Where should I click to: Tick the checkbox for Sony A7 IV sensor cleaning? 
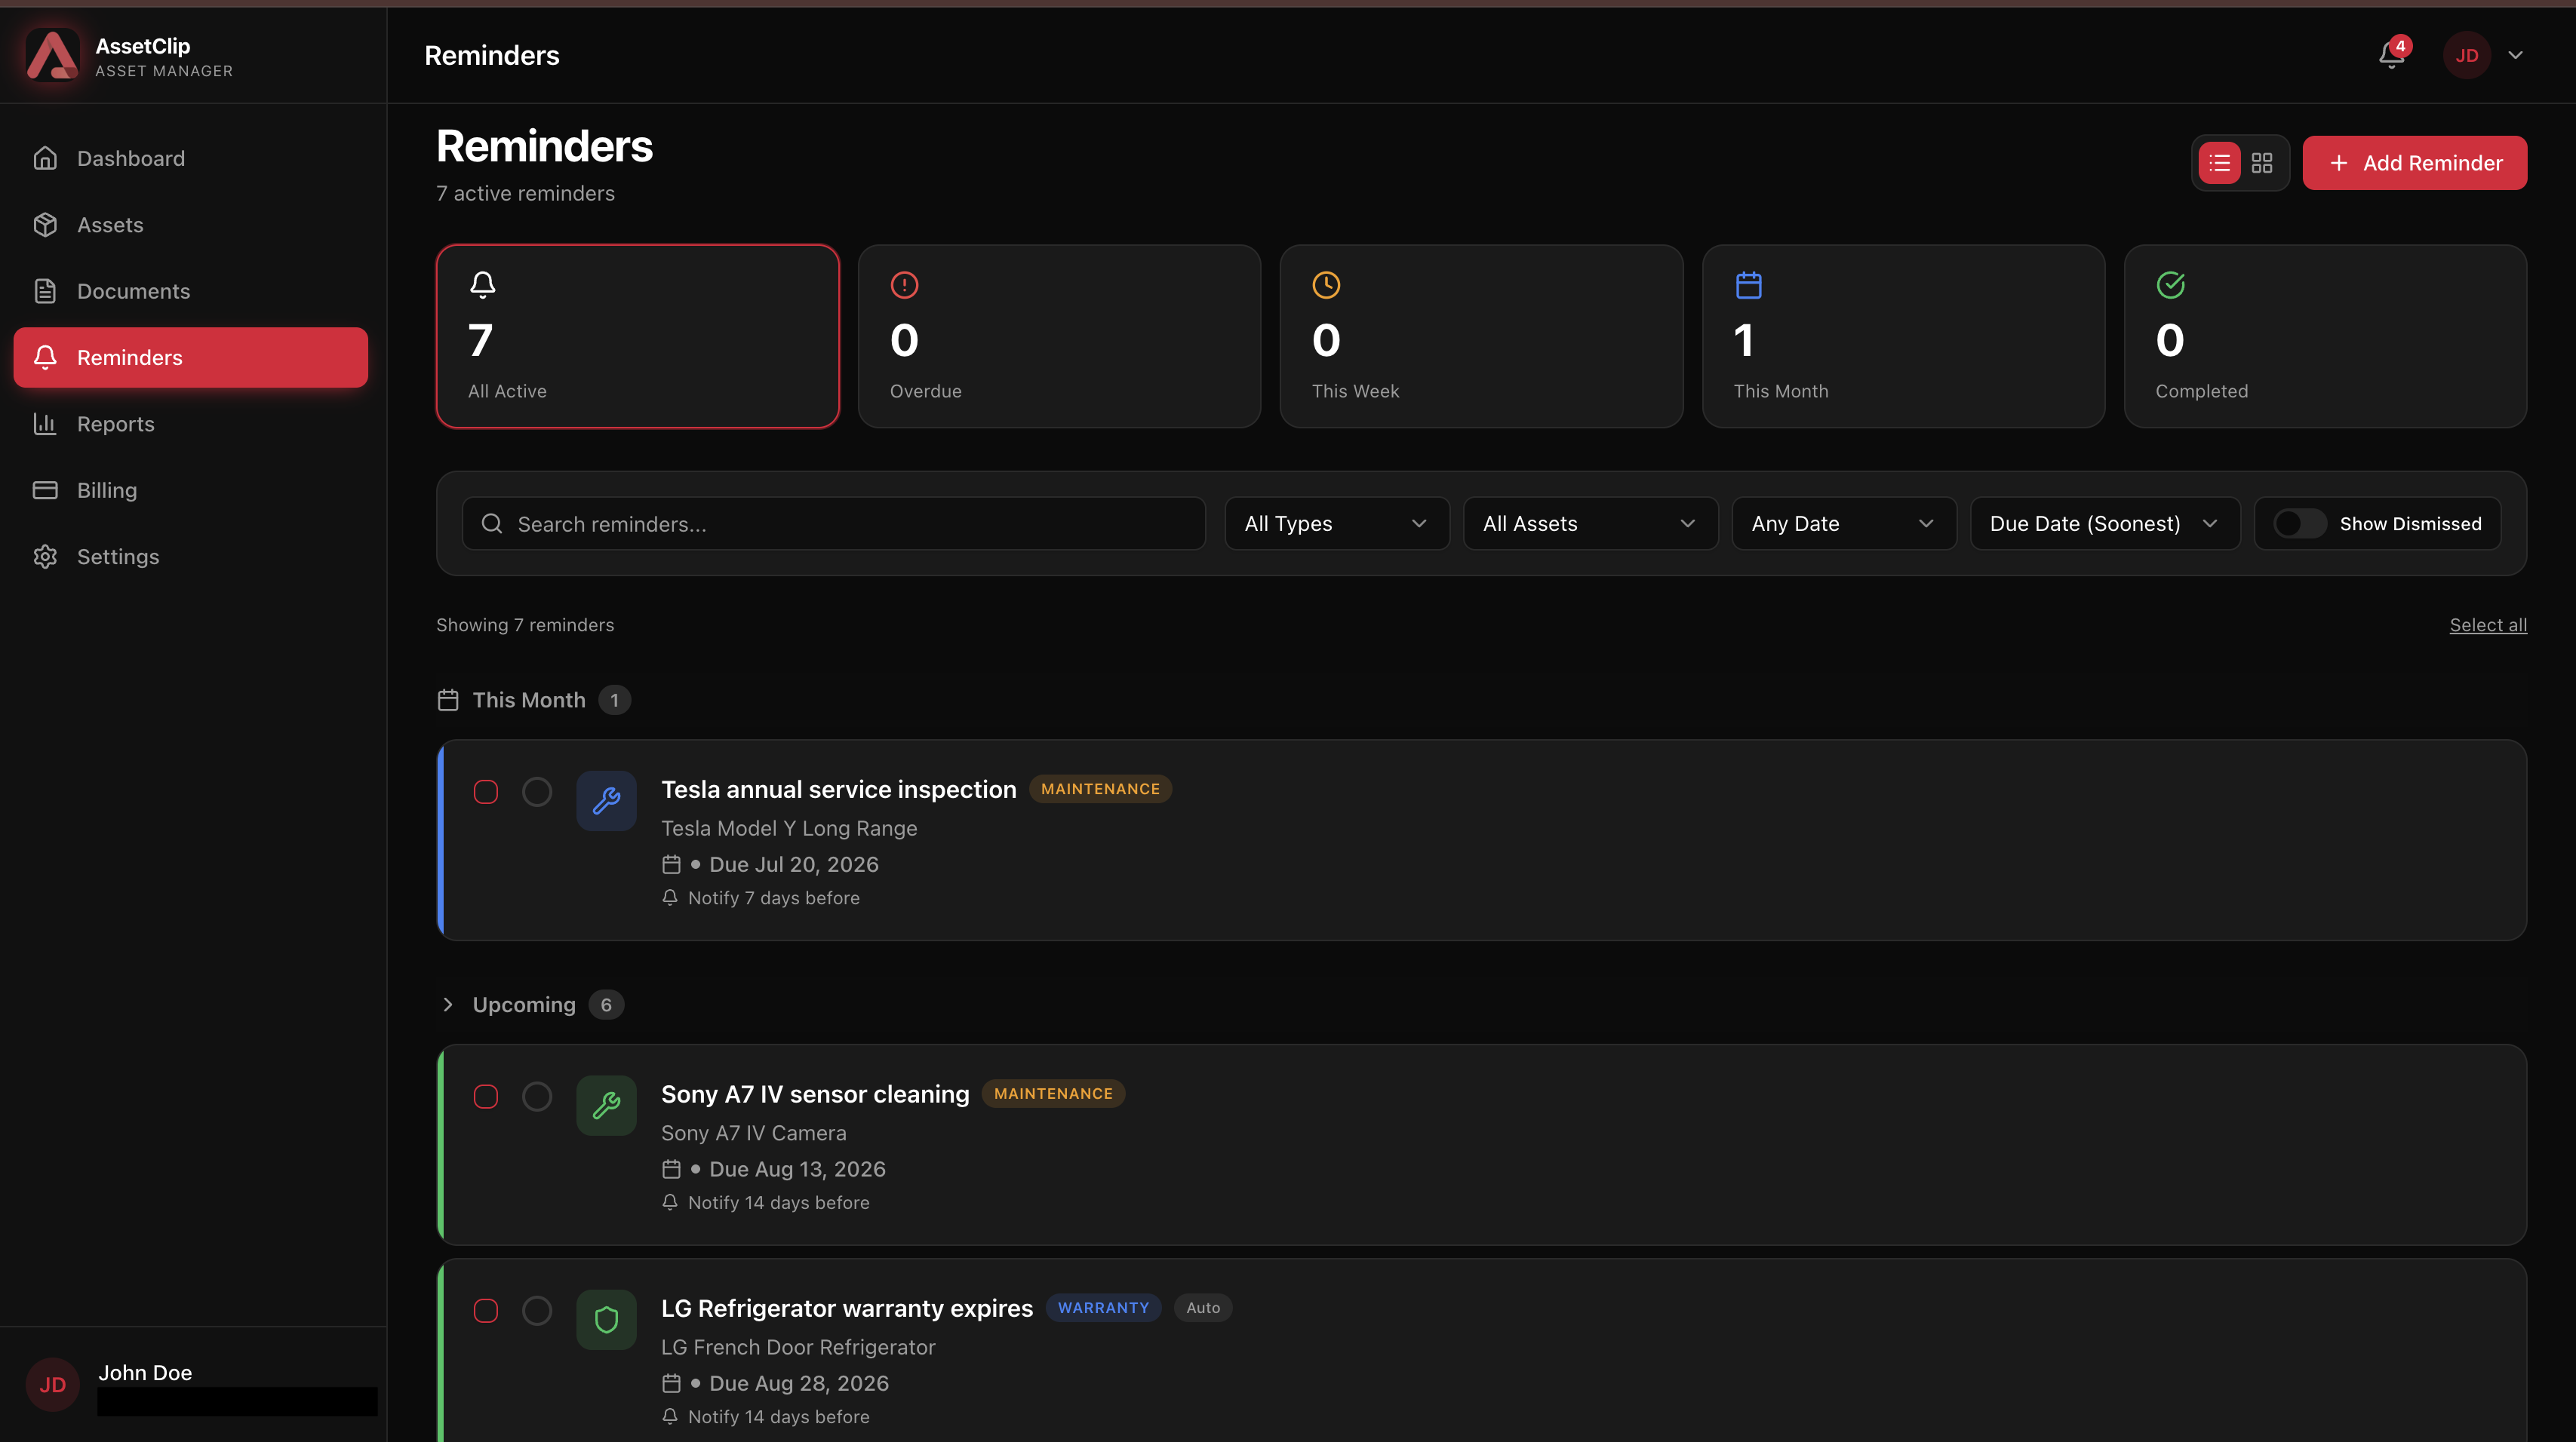coord(486,1097)
